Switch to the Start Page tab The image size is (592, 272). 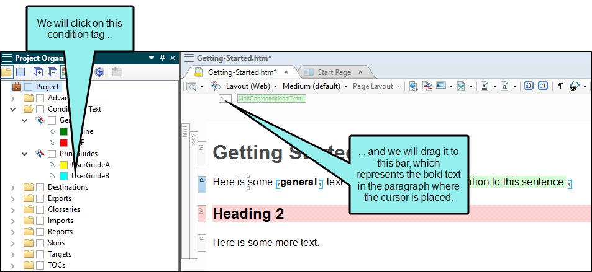pos(334,72)
